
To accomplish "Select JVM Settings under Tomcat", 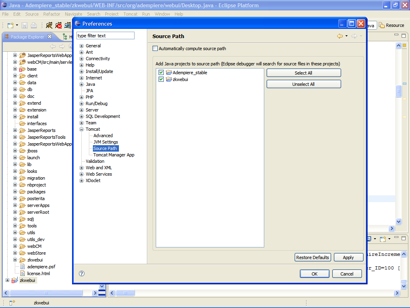I will click(106, 142).
